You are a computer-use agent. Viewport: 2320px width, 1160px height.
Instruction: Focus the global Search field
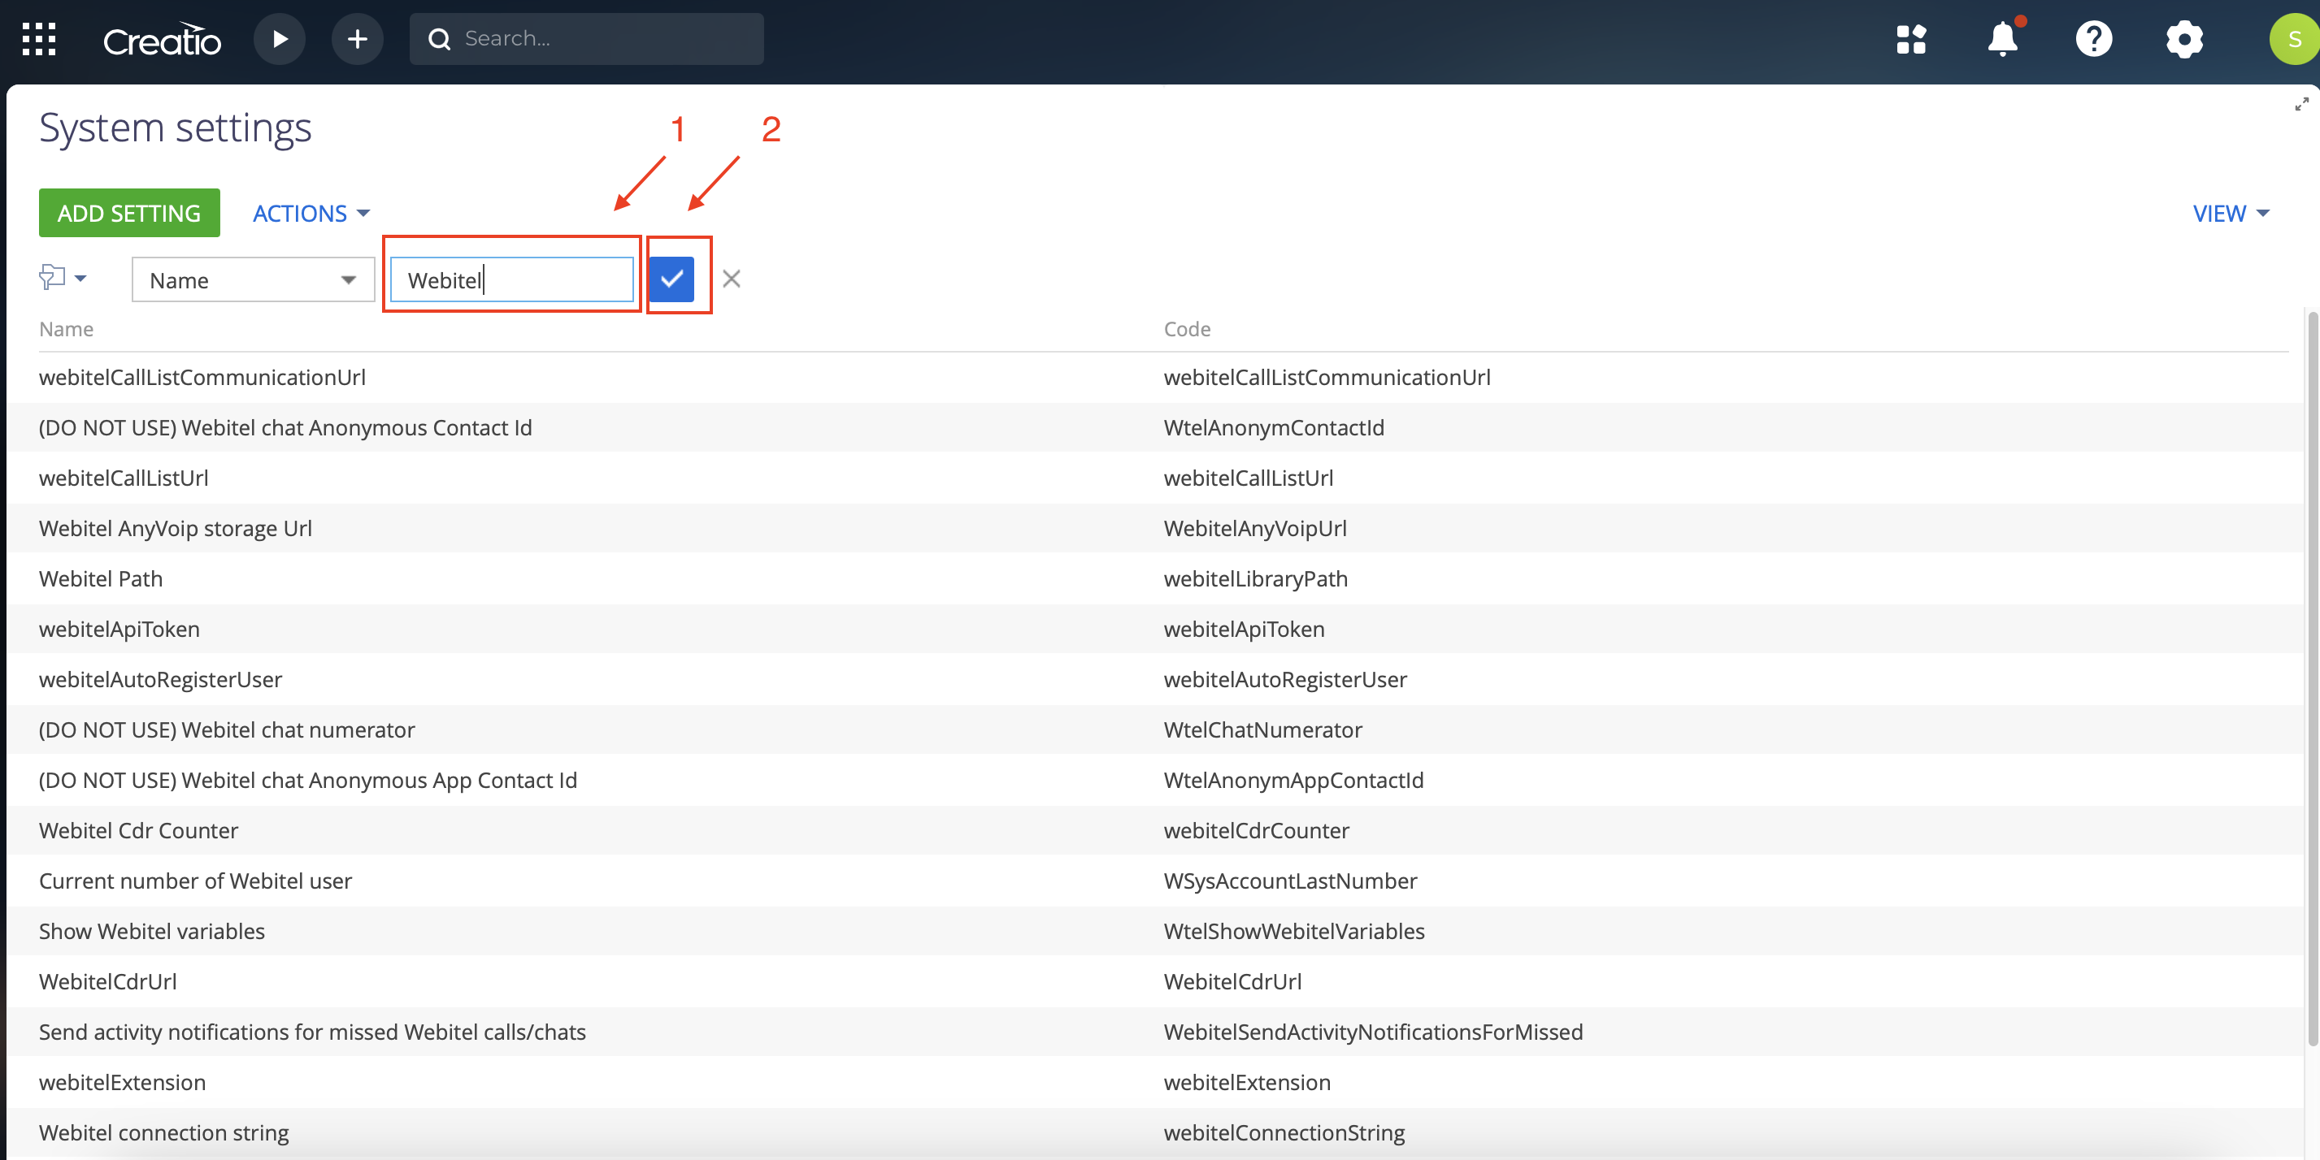click(587, 39)
